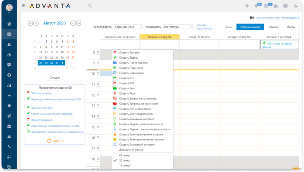
Task: Open the notifications bell icon
Action: (257, 6)
